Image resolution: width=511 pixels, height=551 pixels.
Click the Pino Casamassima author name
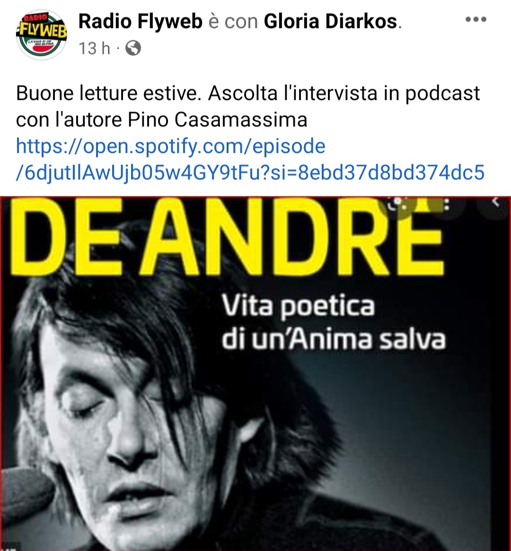[x=218, y=120]
